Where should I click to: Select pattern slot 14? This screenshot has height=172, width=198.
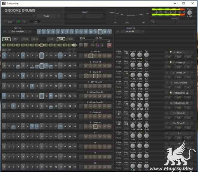pyautogui.click(x=100, y=32)
